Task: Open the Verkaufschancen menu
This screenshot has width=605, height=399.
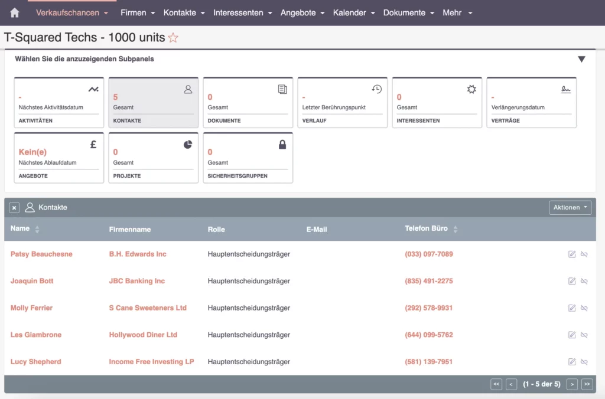Action: coord(71,13)
